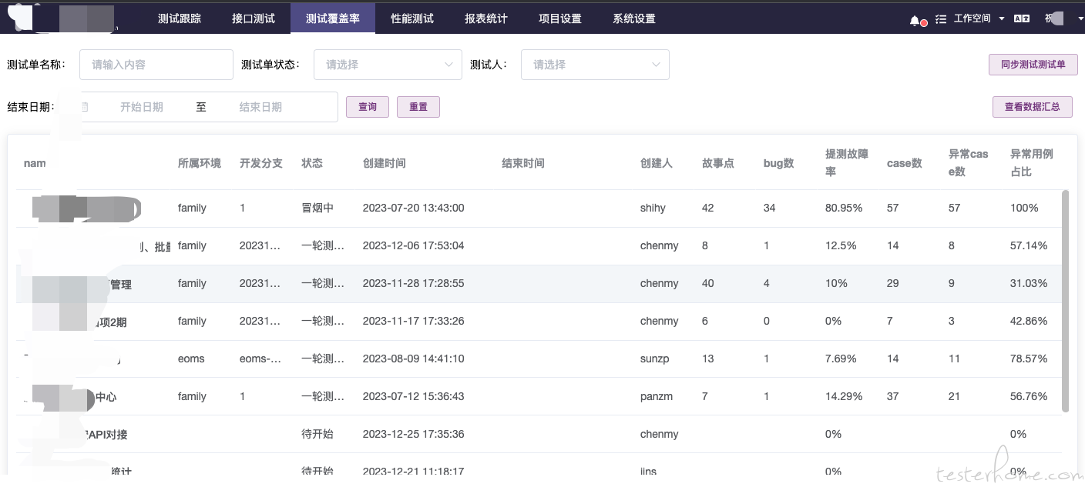The height and width of the screenshot is (497, 1085).
Task: Click the language switch icon
Action: pos(1022,19)
